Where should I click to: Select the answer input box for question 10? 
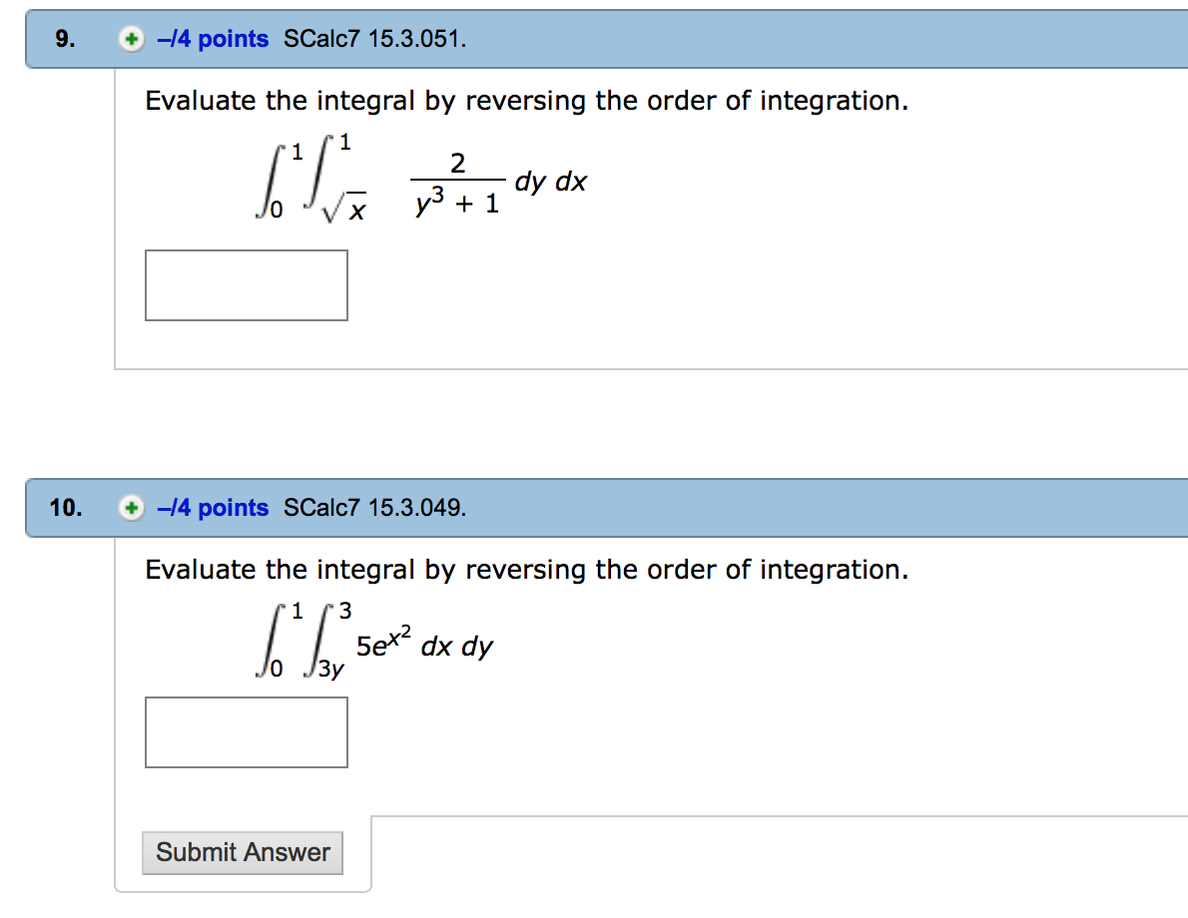point(246,732)
